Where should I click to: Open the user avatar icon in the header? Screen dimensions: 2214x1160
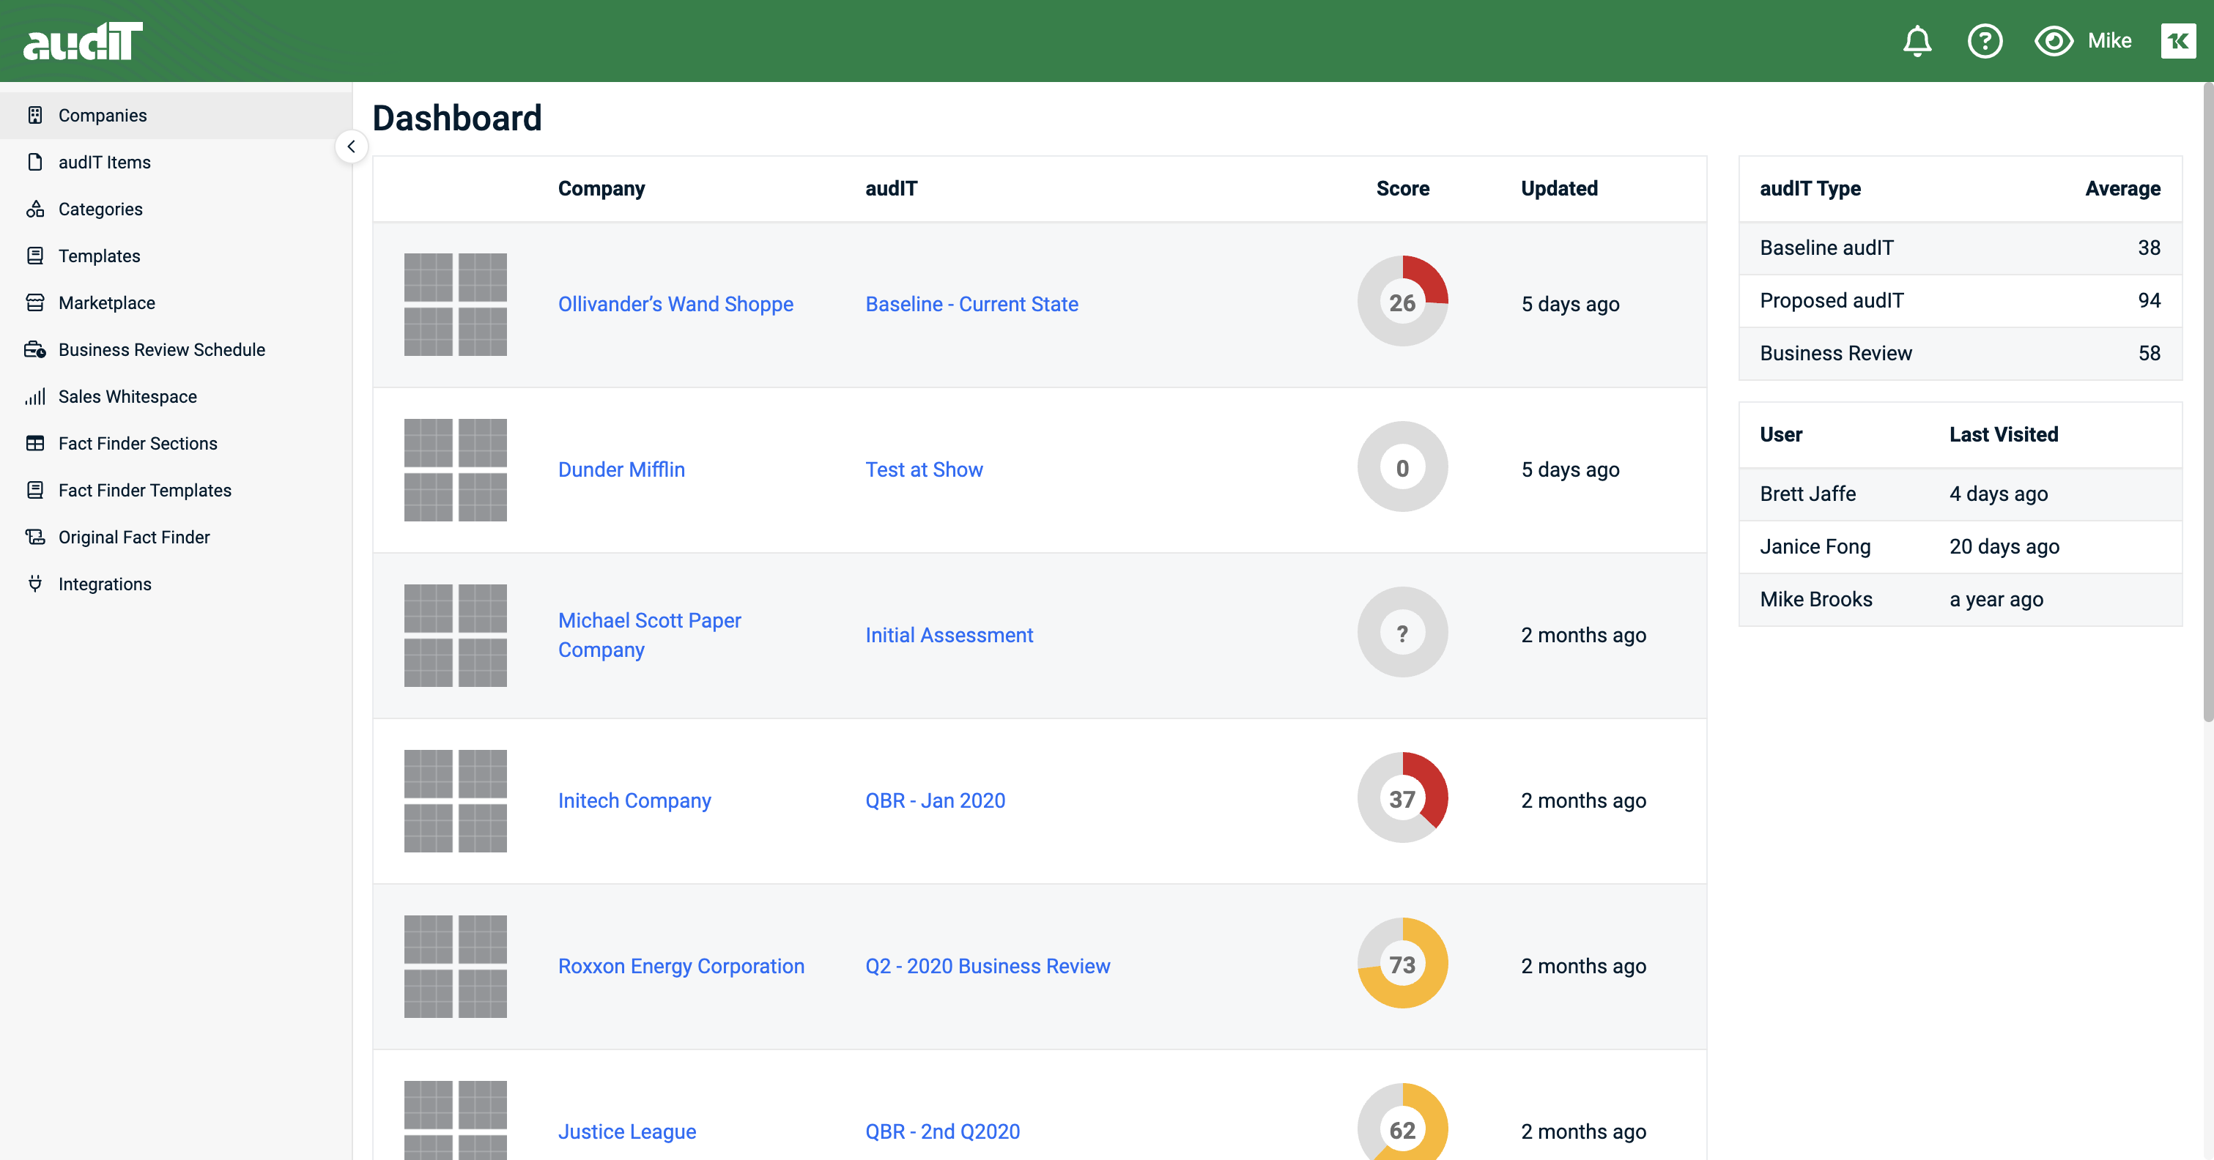click(2178, 40)
